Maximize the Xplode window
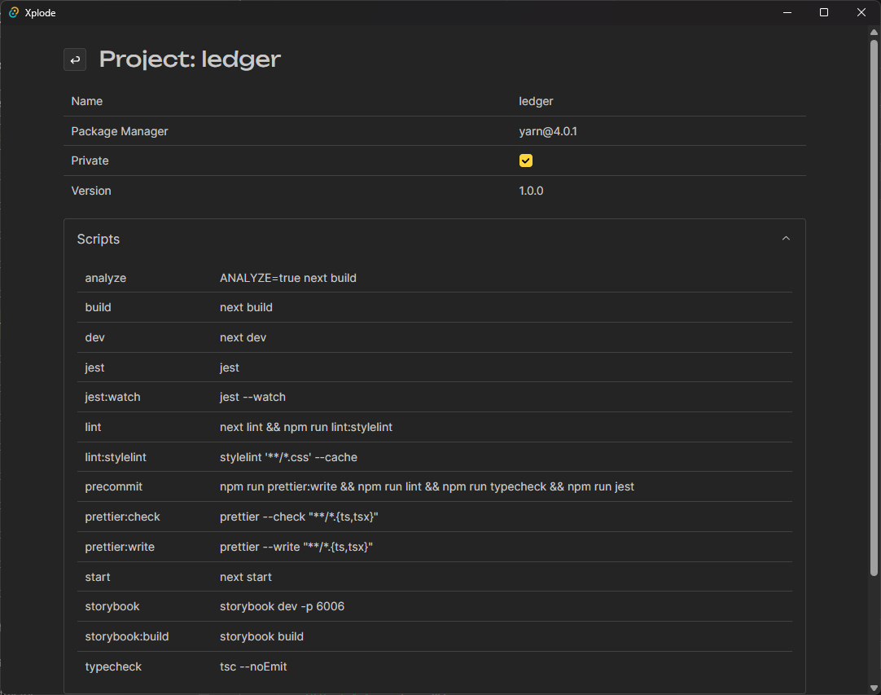Screen dimensions: 881x695 click(824, 12)
